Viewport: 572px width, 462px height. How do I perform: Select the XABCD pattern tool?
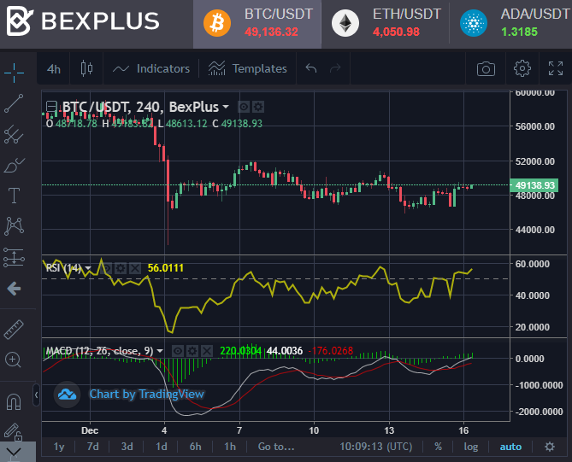click(14, 226)
